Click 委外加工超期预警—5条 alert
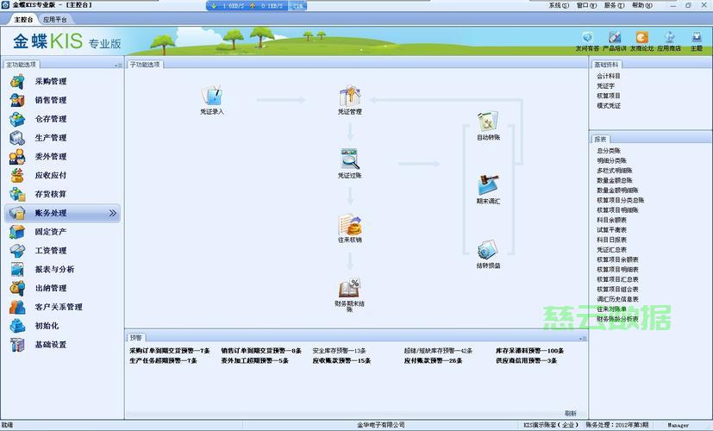The image size is (713, 431). point(254,360)
